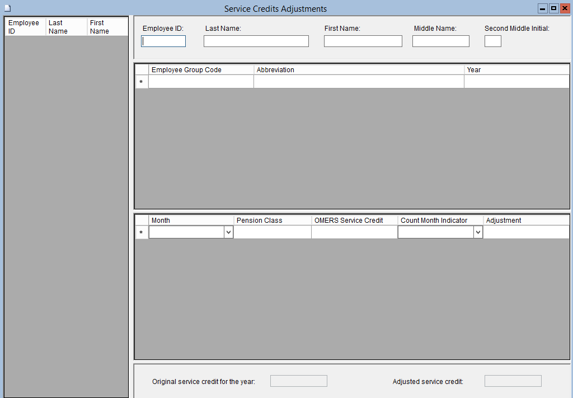Expand the Count Month Indicator dropdown
The width and height of the screenshot is (573, 398).
478,232
